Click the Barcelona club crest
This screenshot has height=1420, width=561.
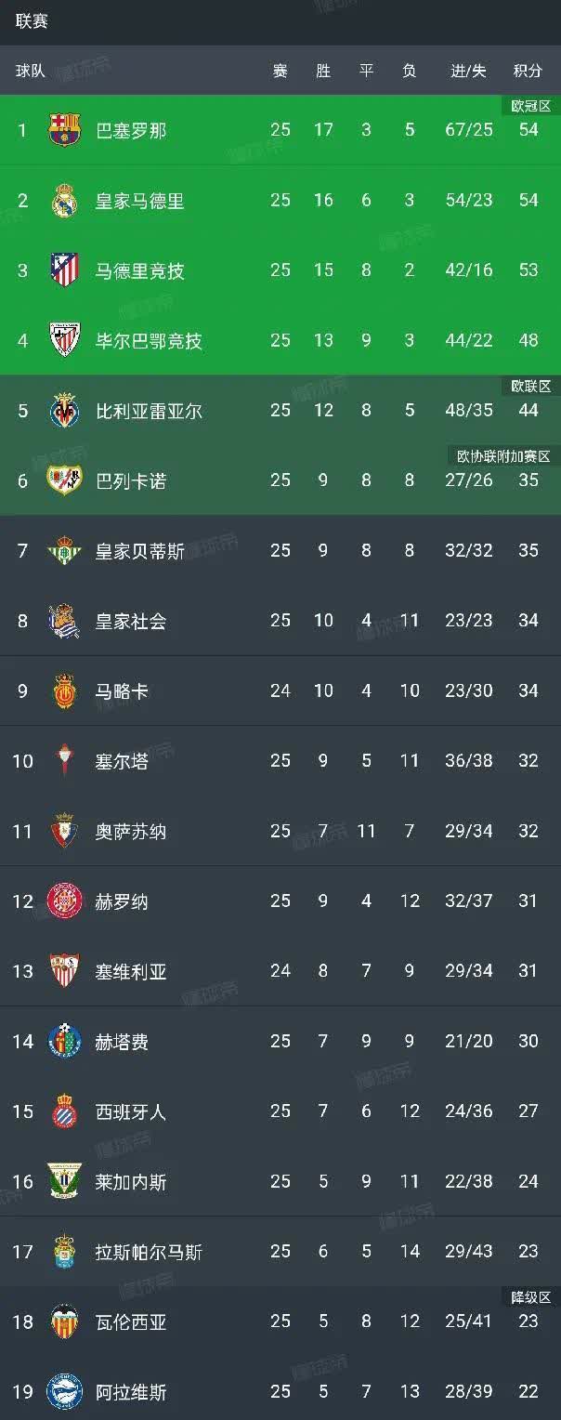coord(65,130)
